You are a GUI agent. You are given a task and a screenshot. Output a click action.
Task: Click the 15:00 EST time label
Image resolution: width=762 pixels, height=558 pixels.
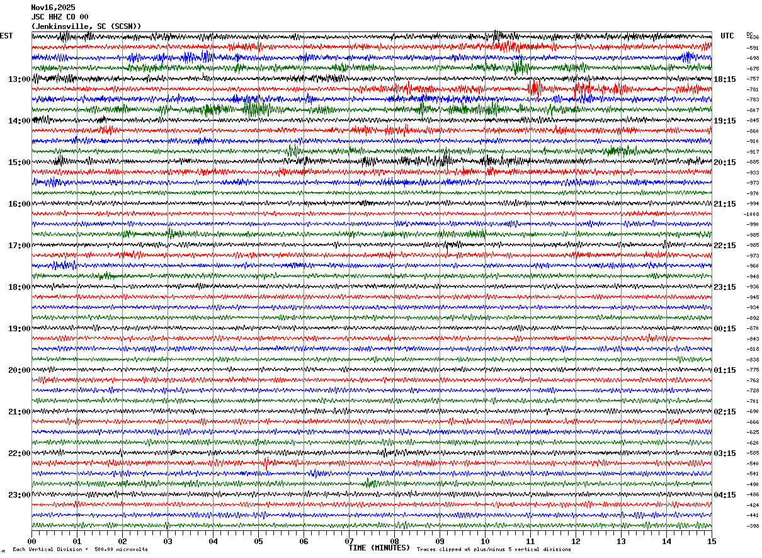[x=19, y=162]
